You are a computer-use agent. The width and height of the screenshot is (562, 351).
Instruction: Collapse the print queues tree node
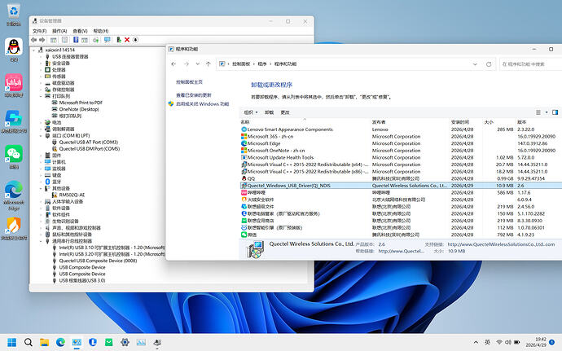point(41,96)
